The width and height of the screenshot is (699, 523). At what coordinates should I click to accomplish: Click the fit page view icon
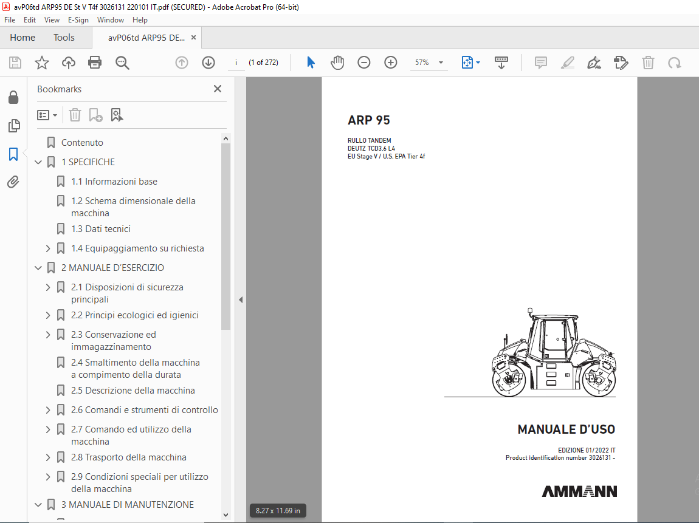[x=467, y=63]
